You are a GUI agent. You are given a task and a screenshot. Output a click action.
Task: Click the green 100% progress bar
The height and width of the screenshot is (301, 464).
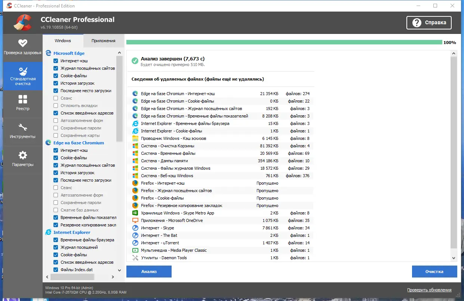click(284, 42)
